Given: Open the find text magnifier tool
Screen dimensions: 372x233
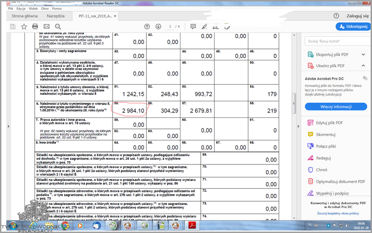Looking at the screenshot, I should [x=58, y=27].
